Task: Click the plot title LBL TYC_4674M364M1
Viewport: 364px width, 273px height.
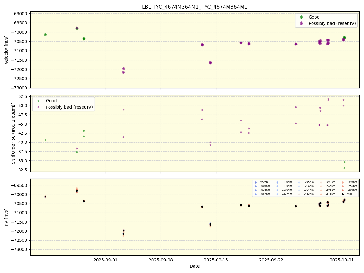Action: point(195,7)
